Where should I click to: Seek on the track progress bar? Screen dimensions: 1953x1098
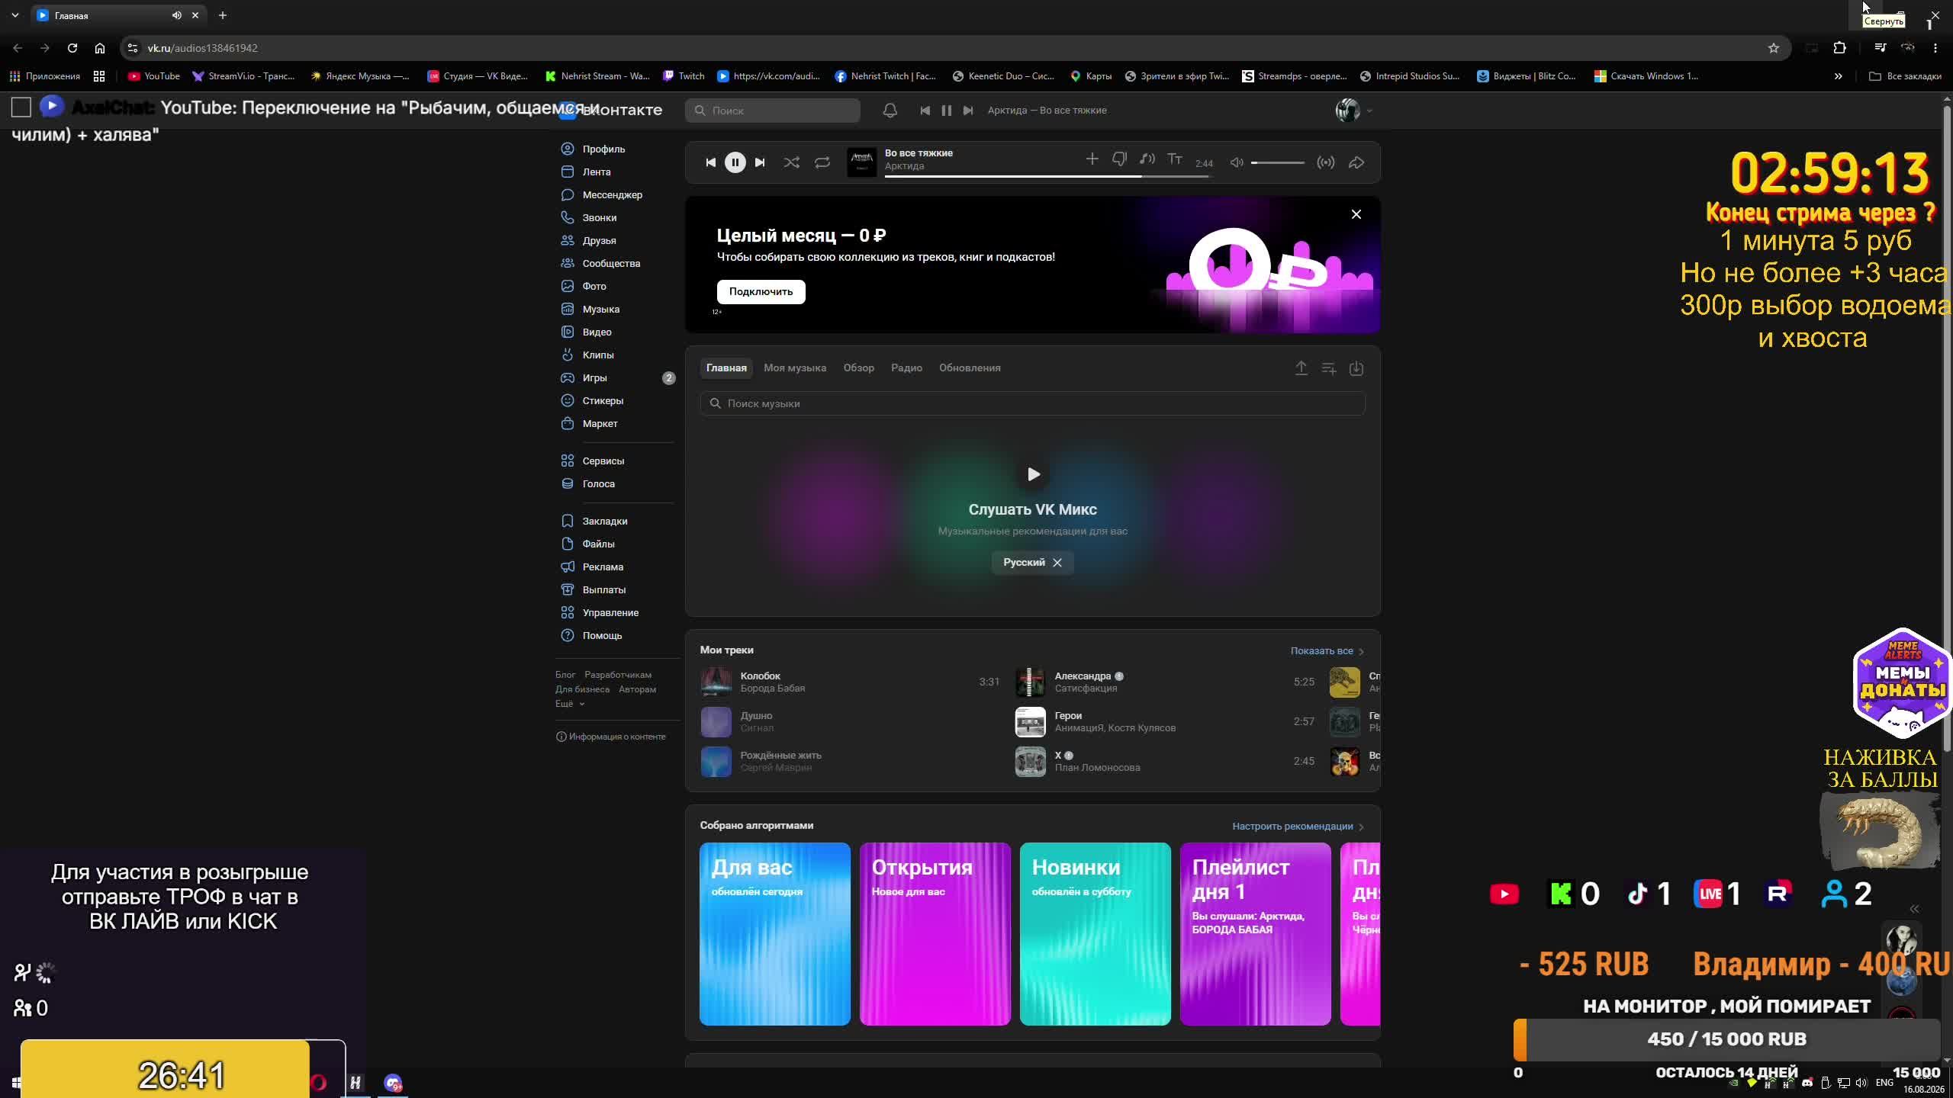click(x=1047, y=176)
